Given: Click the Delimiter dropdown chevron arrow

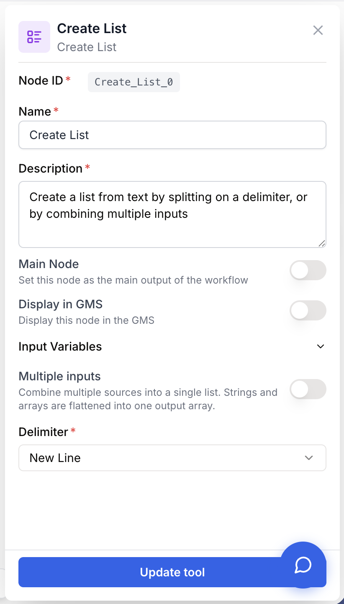Looking at the screenshot, I should (x=309, y=458).
